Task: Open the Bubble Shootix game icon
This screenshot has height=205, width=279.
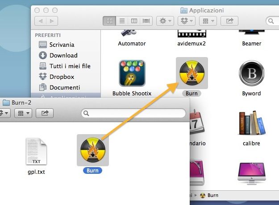Action: point(132,73)
